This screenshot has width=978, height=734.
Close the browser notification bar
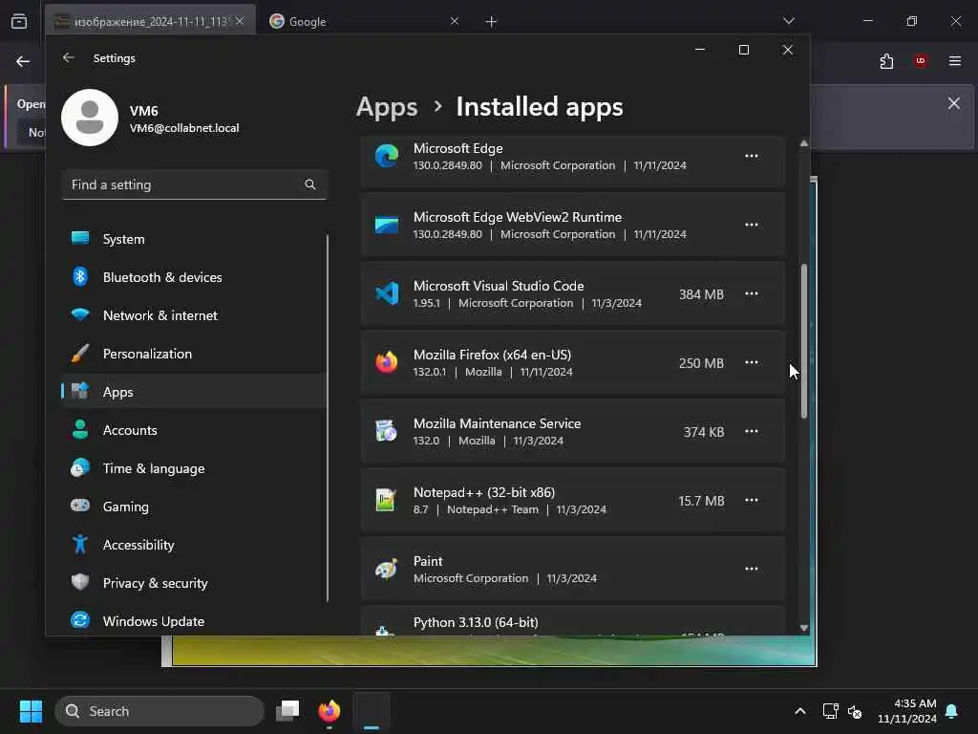[x=954, y=103]
